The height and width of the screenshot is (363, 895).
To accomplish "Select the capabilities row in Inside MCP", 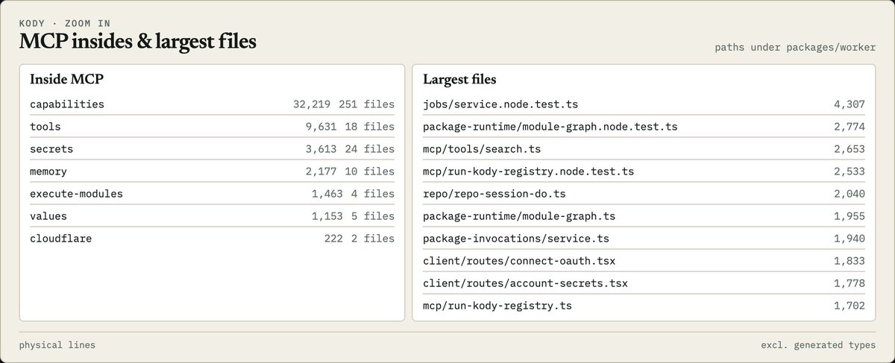I will point(212,104).
